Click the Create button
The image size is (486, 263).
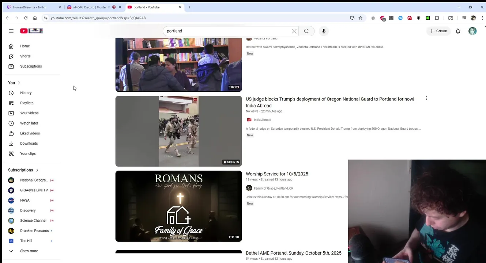[x=438, y=31]
